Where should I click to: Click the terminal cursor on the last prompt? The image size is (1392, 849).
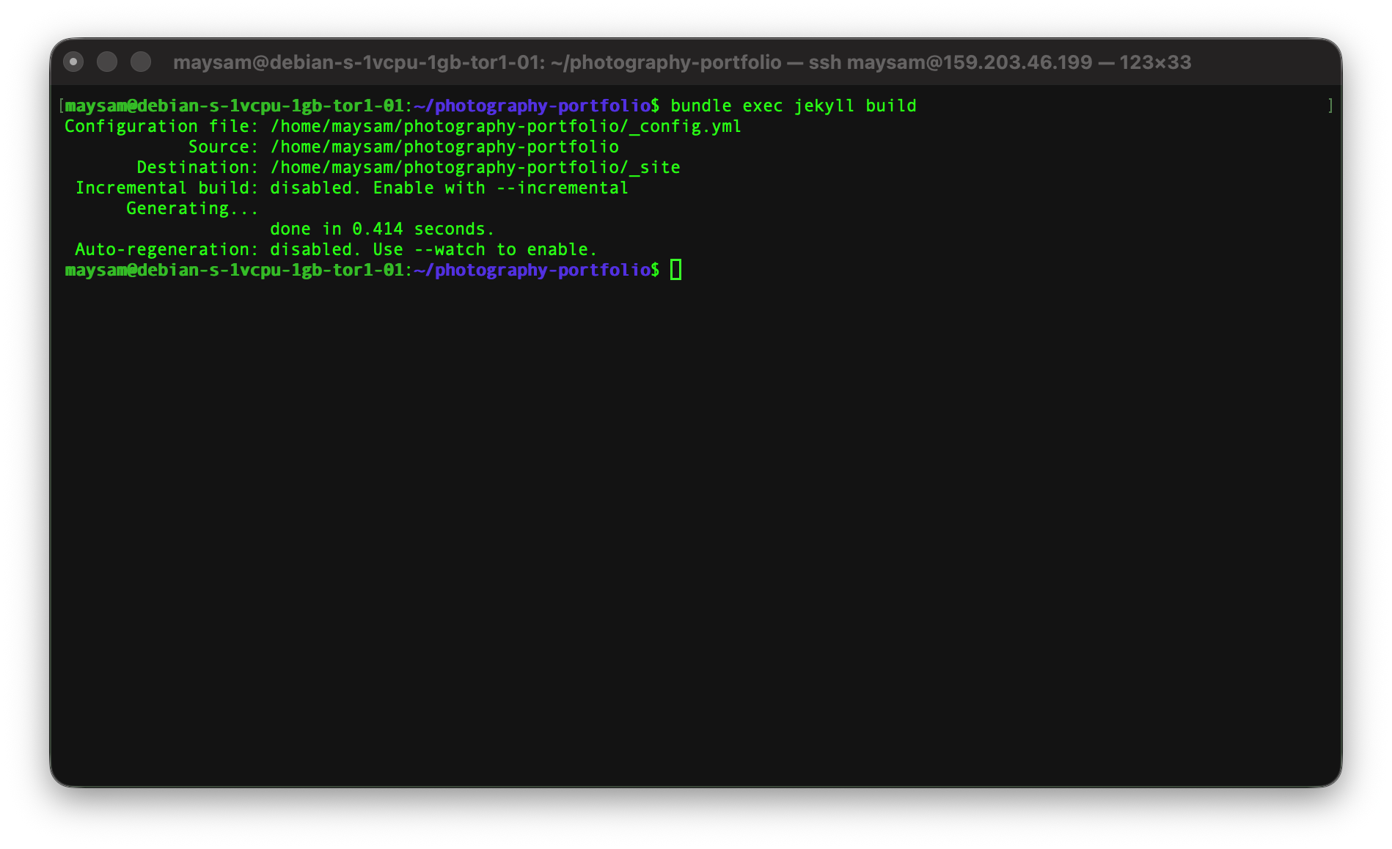coord(676,270)
